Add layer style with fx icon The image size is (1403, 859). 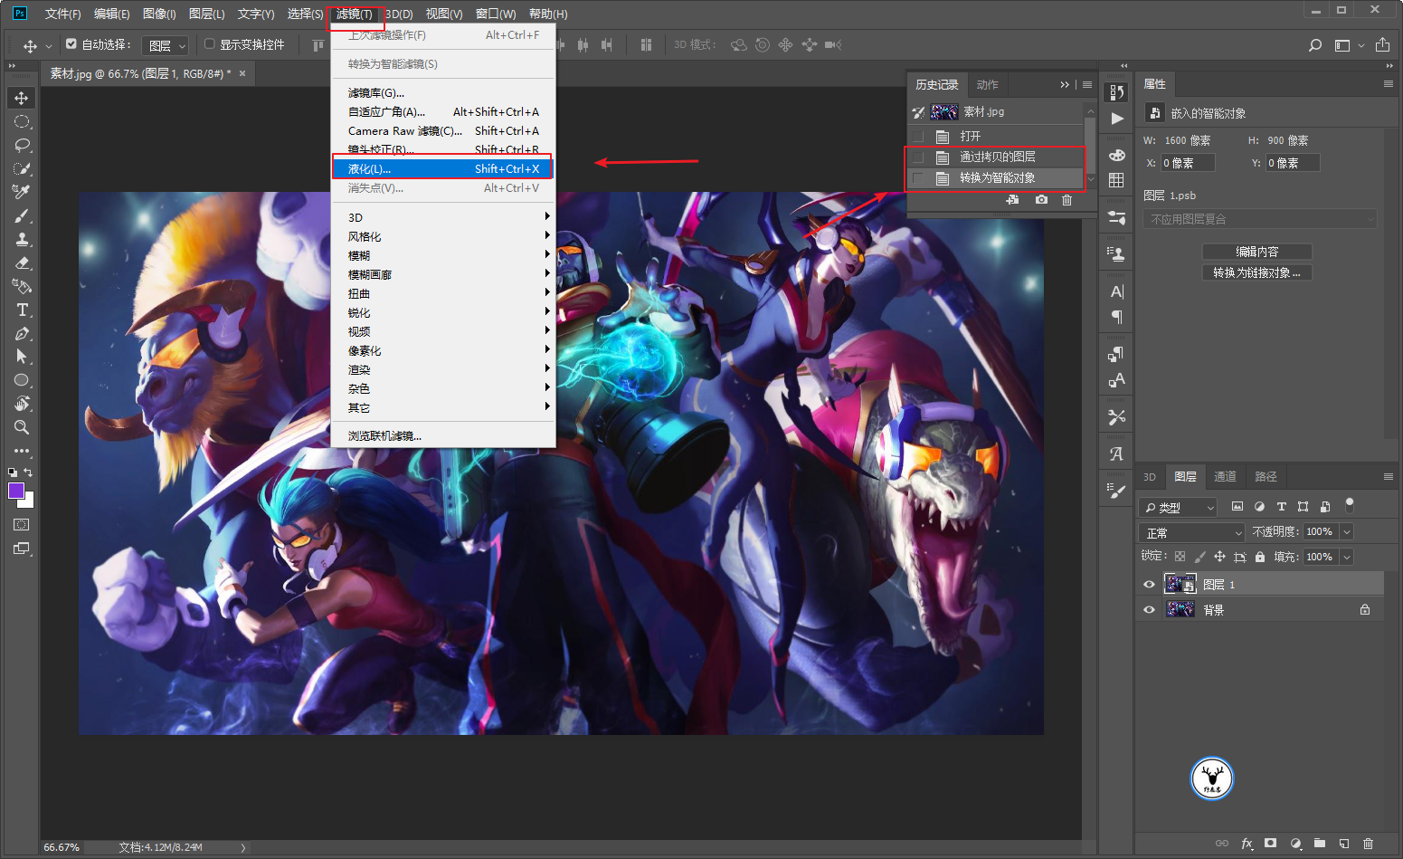(x=1247, y=844)
